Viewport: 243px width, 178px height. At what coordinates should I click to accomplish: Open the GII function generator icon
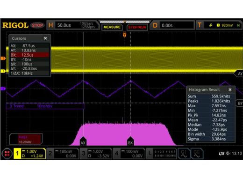tap(197, 154)
